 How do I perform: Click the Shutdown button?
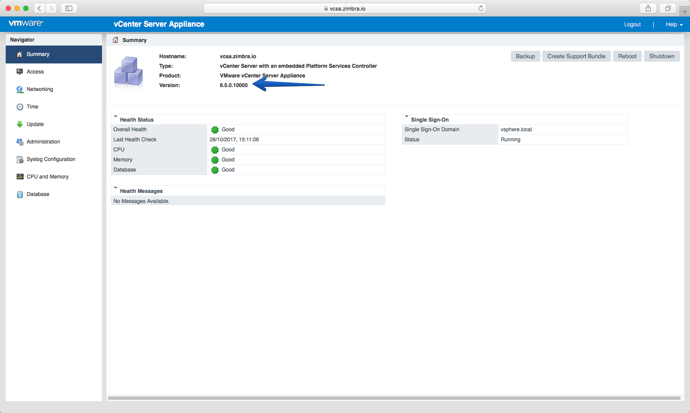pos(662,56)
